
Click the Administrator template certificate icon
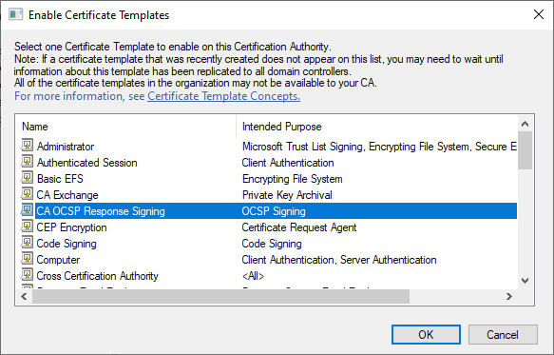click(27, 146)
